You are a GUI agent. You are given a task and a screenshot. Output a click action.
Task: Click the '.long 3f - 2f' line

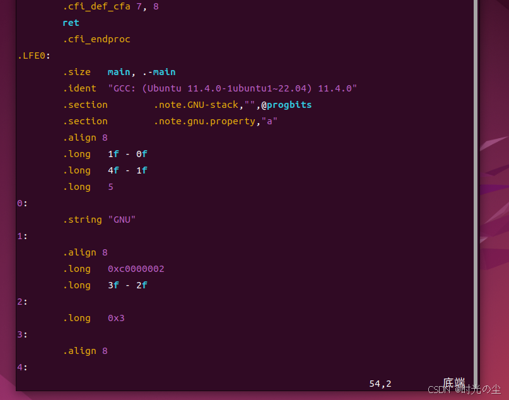[105, 285]
